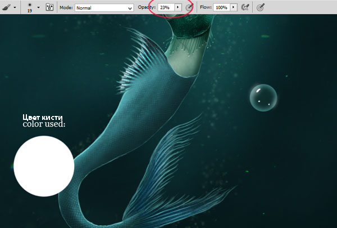
Task: Click the Mode label
Action: pyautogui.click(x=66, y=7)
